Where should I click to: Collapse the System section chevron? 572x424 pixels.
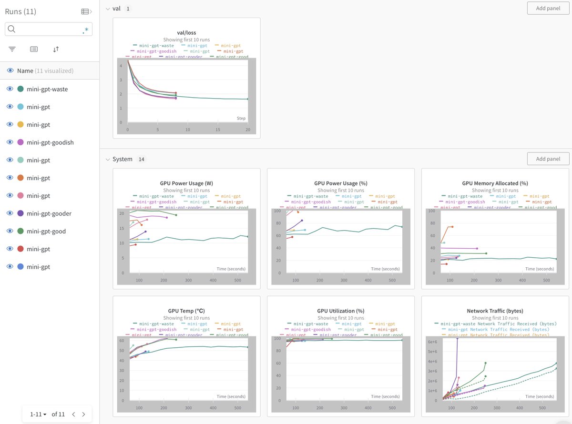(108, 159)
